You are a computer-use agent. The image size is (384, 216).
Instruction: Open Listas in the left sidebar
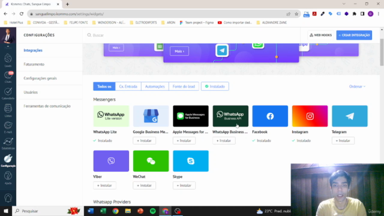8,110
